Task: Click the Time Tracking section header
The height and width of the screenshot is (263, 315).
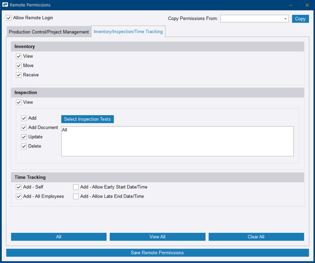Action: [x=157, y=177]
